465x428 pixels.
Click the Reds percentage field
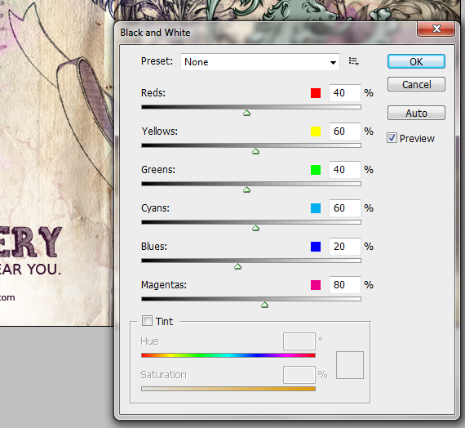[345, 93]
